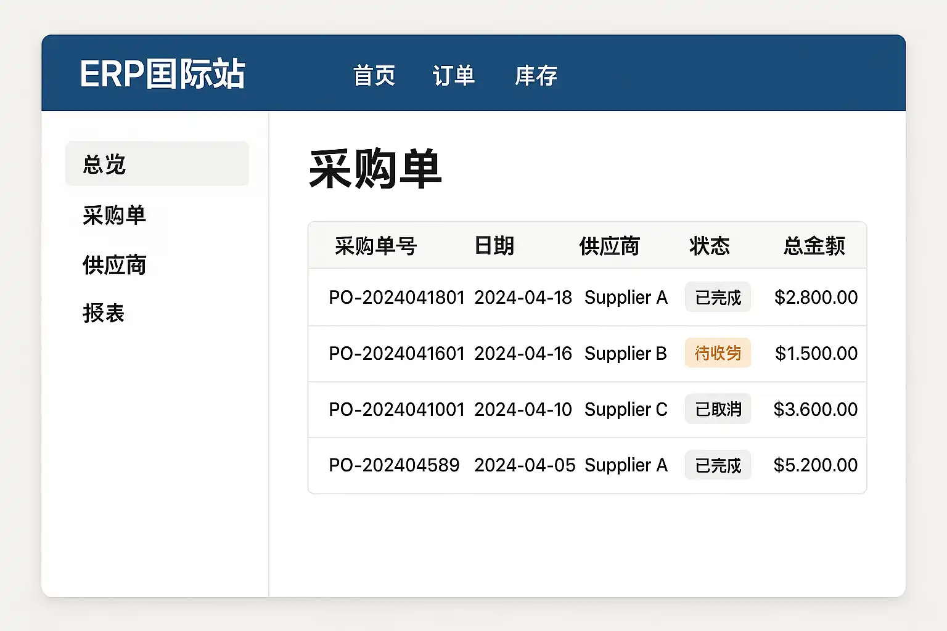
Task: Open the 首页 navigation tab
Action: tap(374, 76)
